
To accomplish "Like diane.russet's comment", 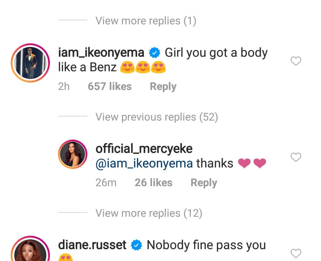I will pos(296,253).
